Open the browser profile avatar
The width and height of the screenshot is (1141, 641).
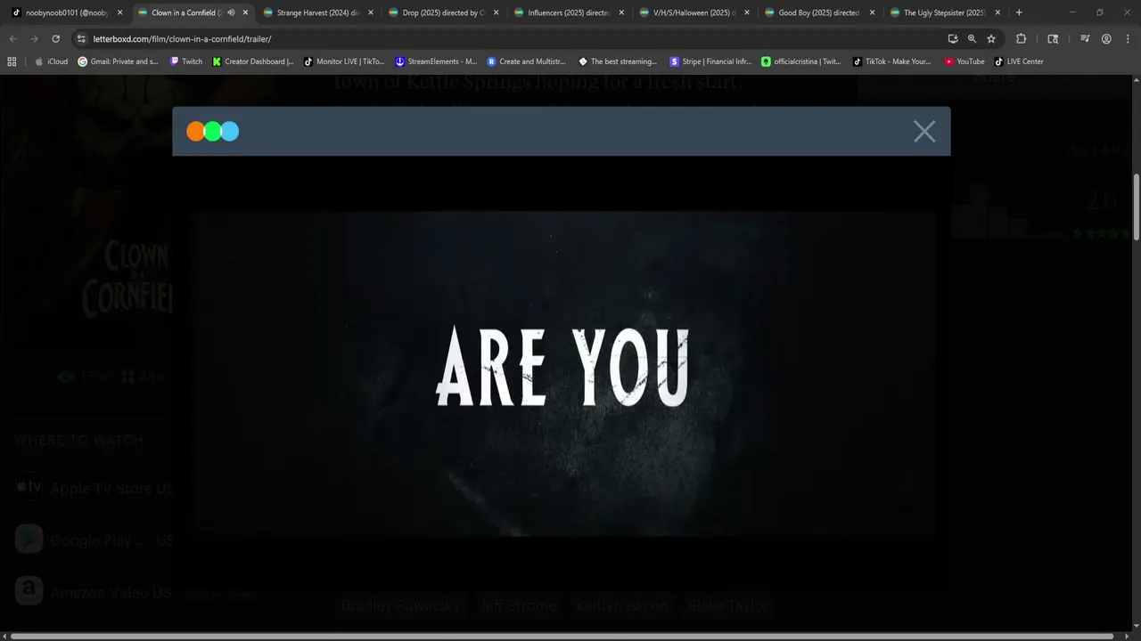pyautogui.click(x=1106, y=39)
